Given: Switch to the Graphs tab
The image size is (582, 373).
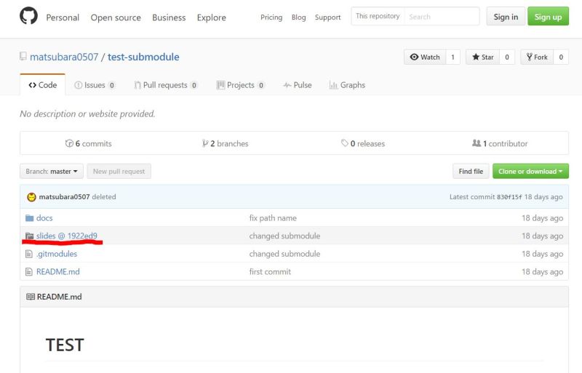Looking at the screenshot, I should coord(348,85).
